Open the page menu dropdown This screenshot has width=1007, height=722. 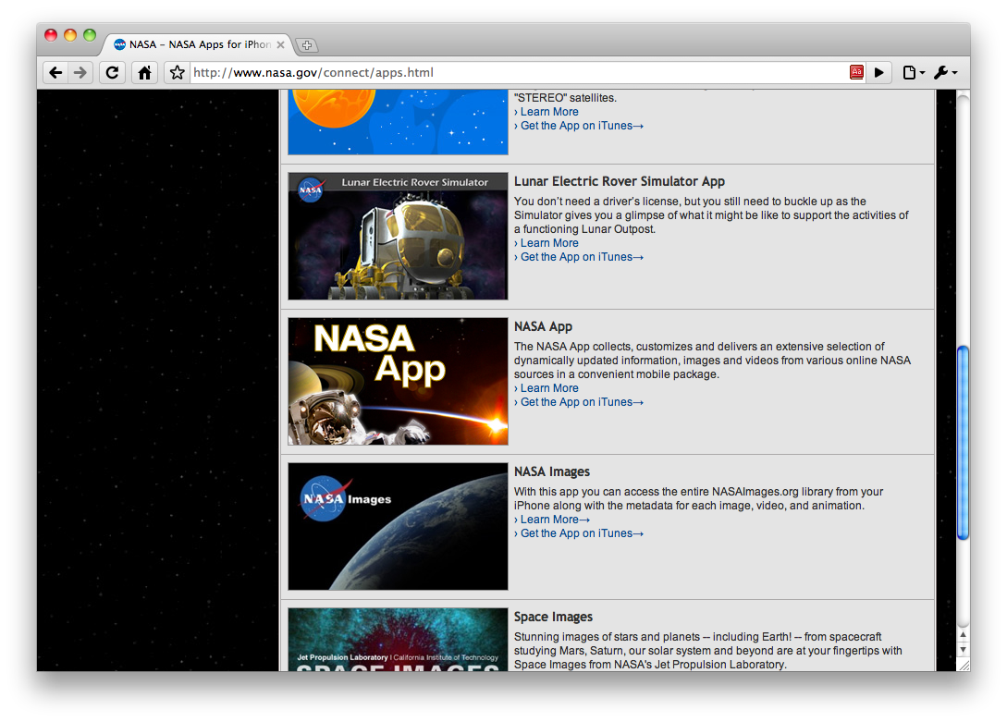click(x=914, y=72)
